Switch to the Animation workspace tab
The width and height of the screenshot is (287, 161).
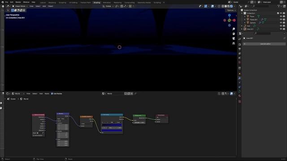(x=107, y=3)
